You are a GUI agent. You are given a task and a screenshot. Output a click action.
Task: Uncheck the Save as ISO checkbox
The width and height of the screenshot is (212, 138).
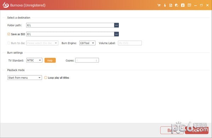click(x=9, y=34)
